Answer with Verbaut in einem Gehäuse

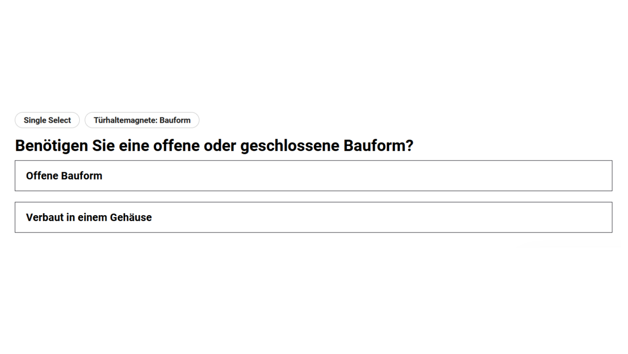click(x=313, y=217)
